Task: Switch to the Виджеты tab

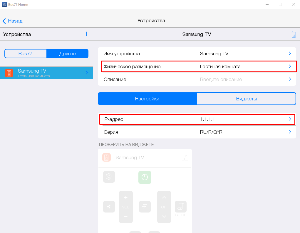Action: 246,99
